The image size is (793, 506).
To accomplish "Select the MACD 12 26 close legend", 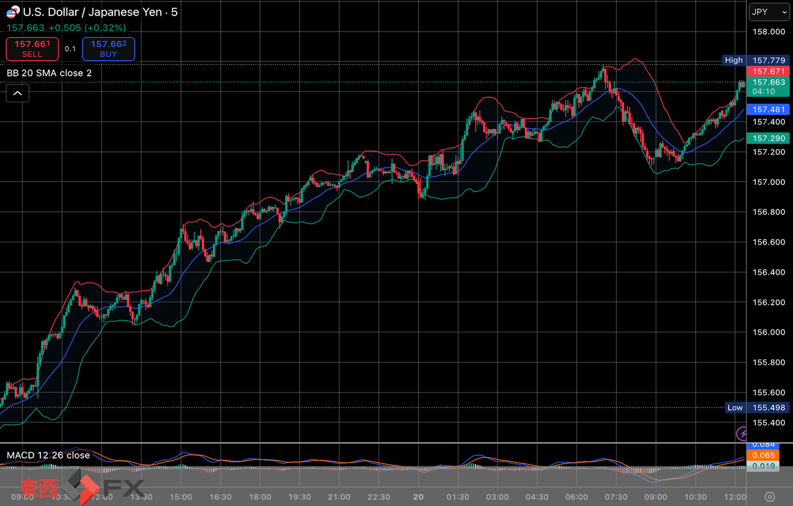I will [48, 455].
